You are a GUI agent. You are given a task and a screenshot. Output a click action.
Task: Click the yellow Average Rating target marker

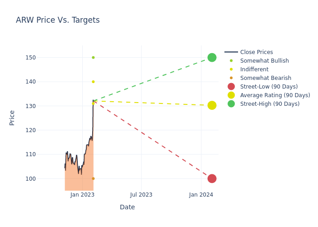pyautogui.click(x=212, y=105)
